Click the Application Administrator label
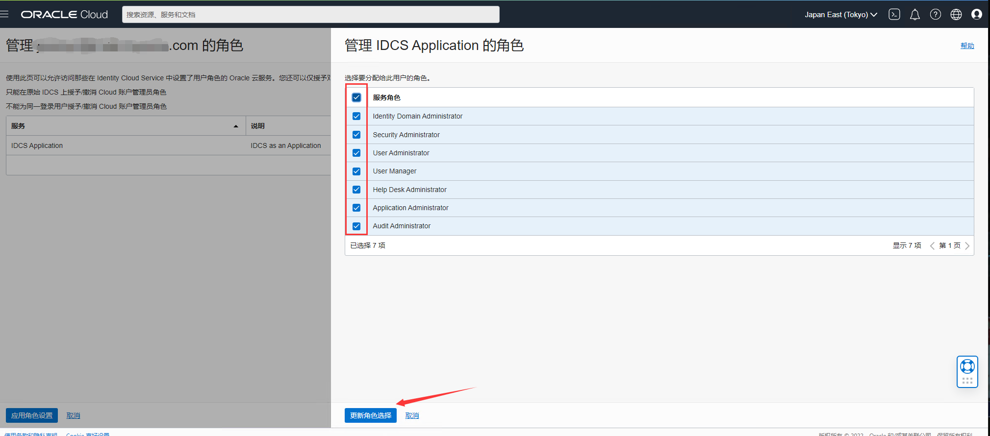The image size is (990, 436). coord(410,208)
